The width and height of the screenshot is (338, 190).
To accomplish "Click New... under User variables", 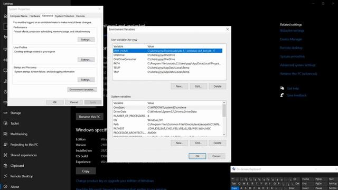I will (180, 87).
